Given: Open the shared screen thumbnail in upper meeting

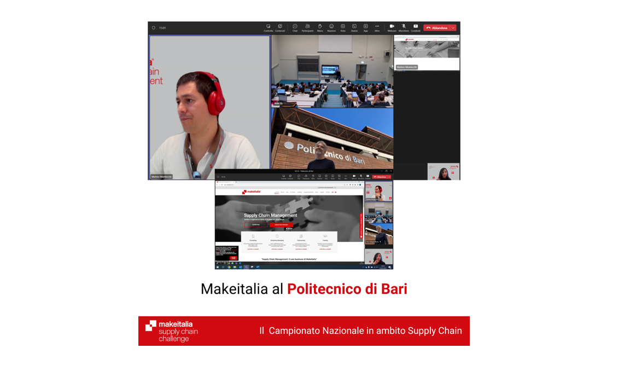Looking at the screenshot, I should point(427,53).
